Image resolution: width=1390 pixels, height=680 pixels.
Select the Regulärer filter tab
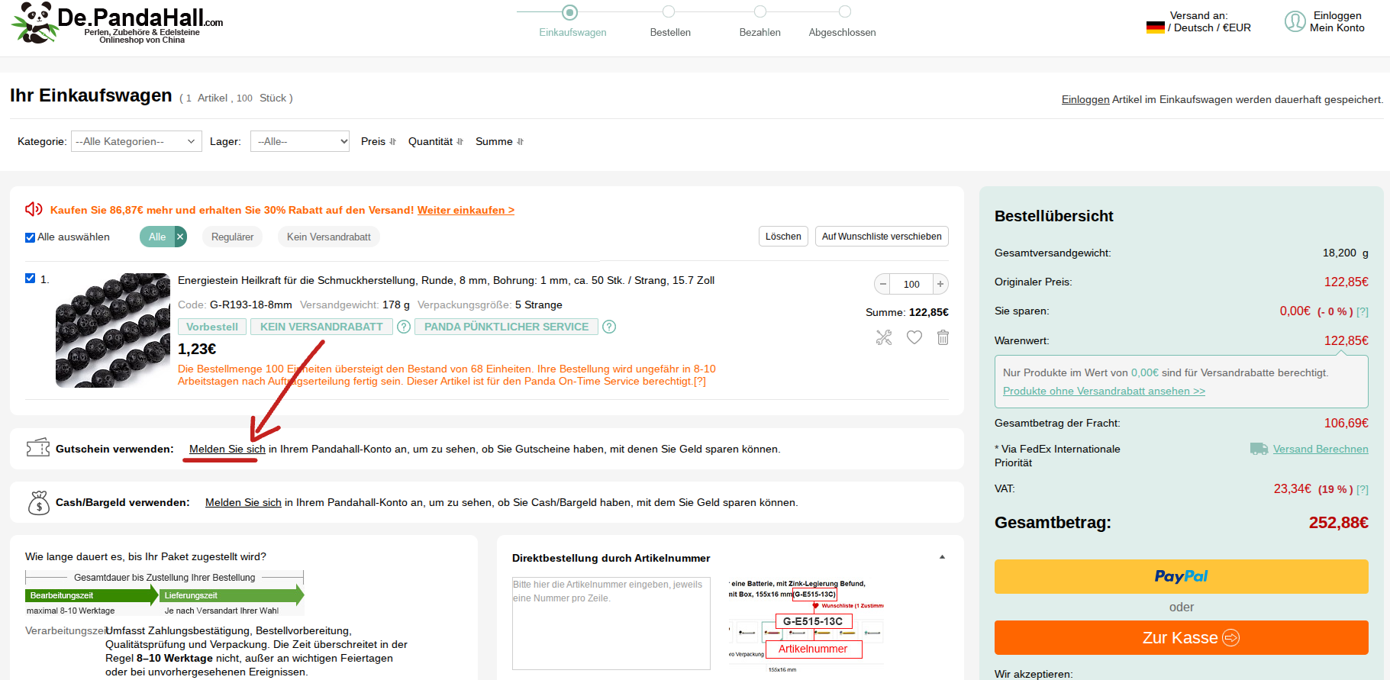[x=232, y=237]
